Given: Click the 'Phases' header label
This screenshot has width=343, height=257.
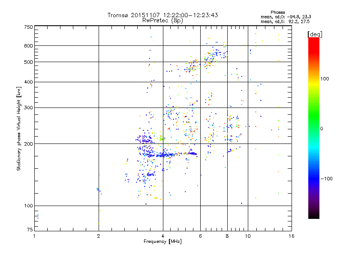Looking at the screenshot, I should [277, 12].
